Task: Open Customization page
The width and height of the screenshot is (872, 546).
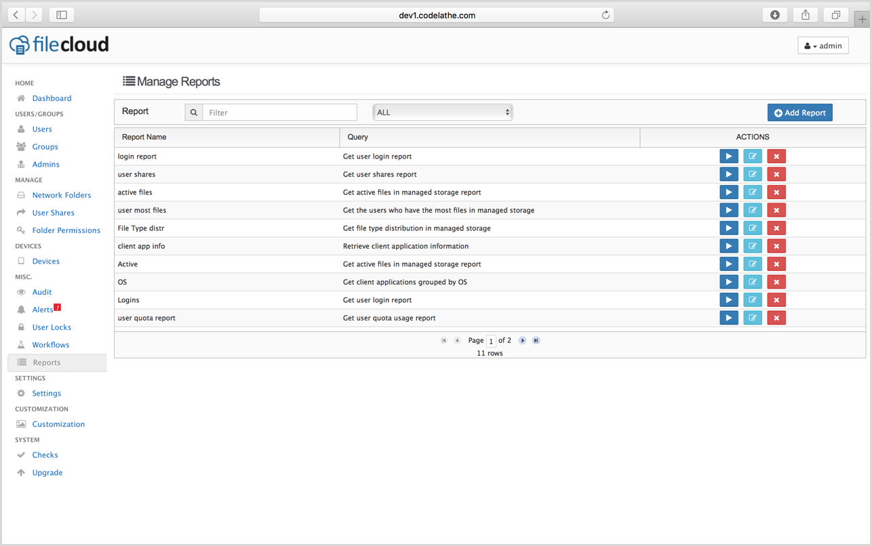Action: [x=59, y=425]
